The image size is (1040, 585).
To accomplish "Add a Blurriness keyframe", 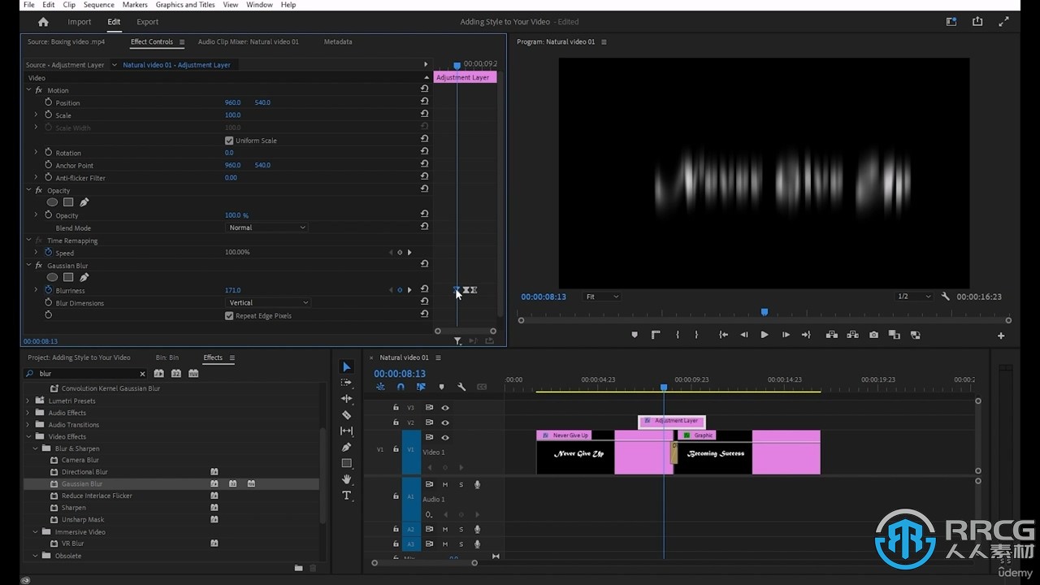I will click(x=400, y=290).
